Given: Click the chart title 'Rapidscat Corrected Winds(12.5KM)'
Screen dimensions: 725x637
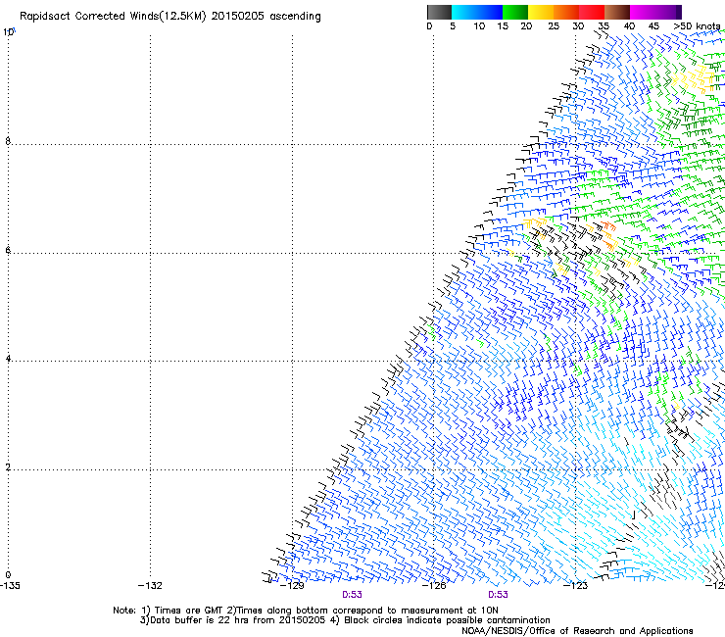Looking at the screenshot, I should tap(113, 17).
